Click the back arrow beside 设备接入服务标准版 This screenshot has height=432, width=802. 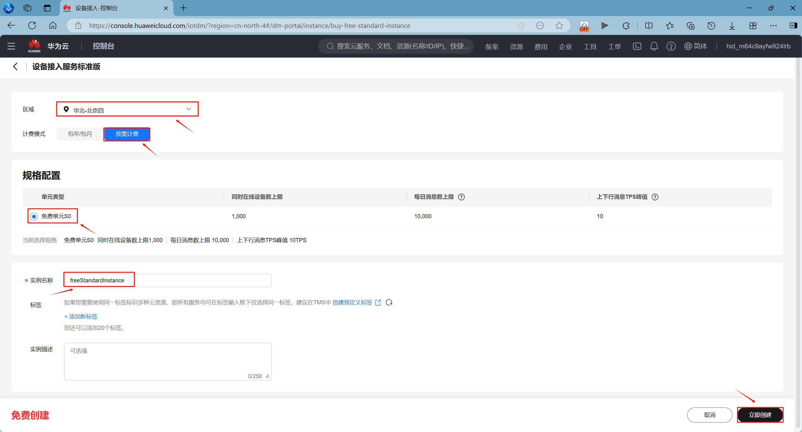pos(15,67)
